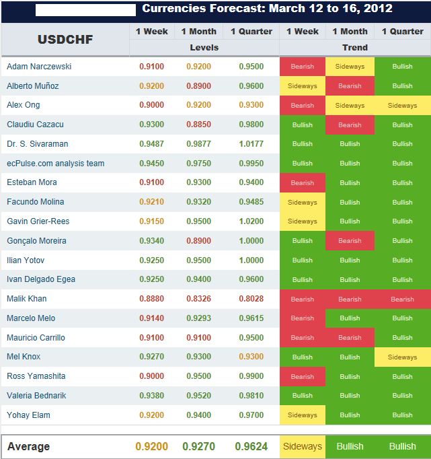This screenshot has height=459, width=431.
Task: Select Dr. S. Sivaraman's 0.9487 week level
Action: coord(151,144)
